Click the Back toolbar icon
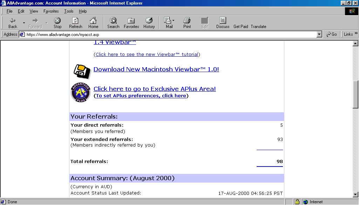359x205 pixels. point(13,23)
